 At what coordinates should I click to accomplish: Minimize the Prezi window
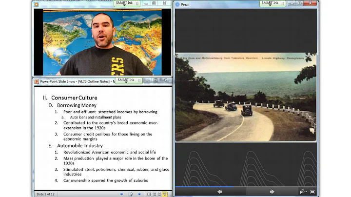292,3
